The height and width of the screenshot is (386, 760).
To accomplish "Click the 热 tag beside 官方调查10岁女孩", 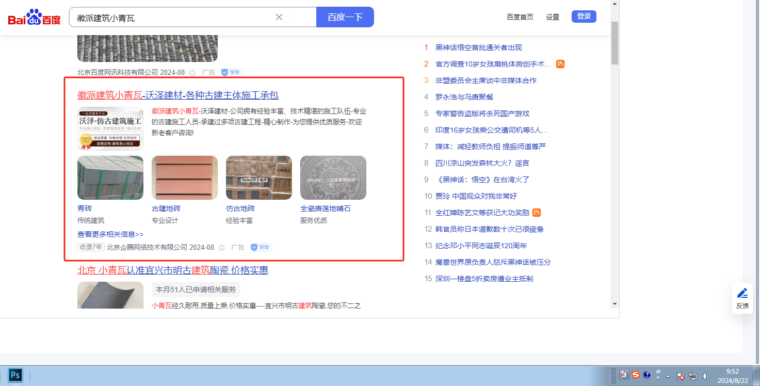I will (x=560, y=64).
